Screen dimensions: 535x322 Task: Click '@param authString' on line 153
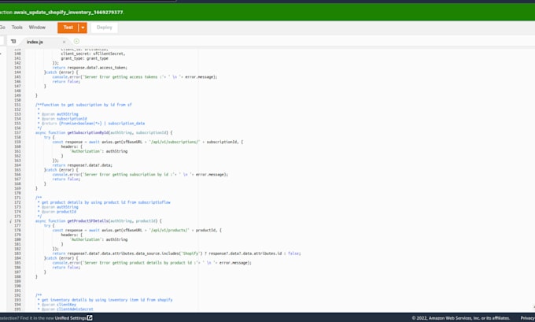(x=58, y=114)
